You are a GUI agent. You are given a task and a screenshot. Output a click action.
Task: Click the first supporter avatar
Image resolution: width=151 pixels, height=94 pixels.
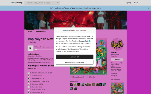tap(71, 85)
